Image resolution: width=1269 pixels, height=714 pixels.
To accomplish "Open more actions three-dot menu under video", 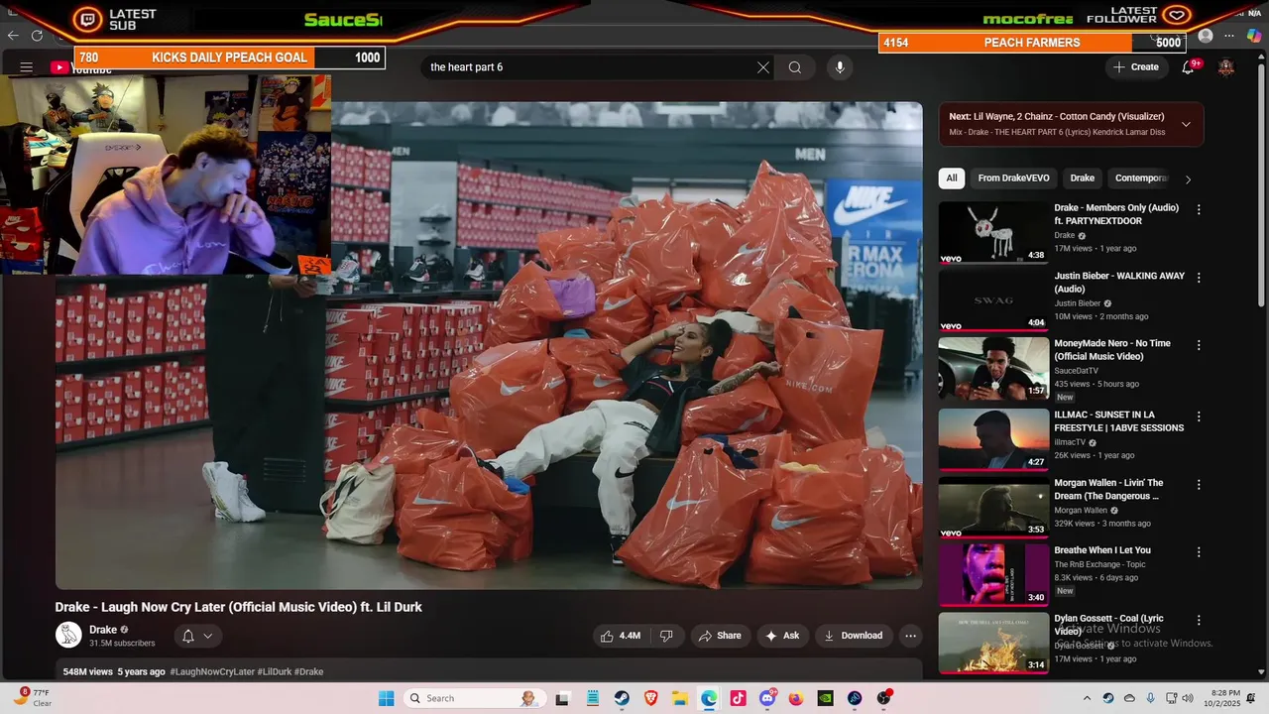I will [910, 636].
